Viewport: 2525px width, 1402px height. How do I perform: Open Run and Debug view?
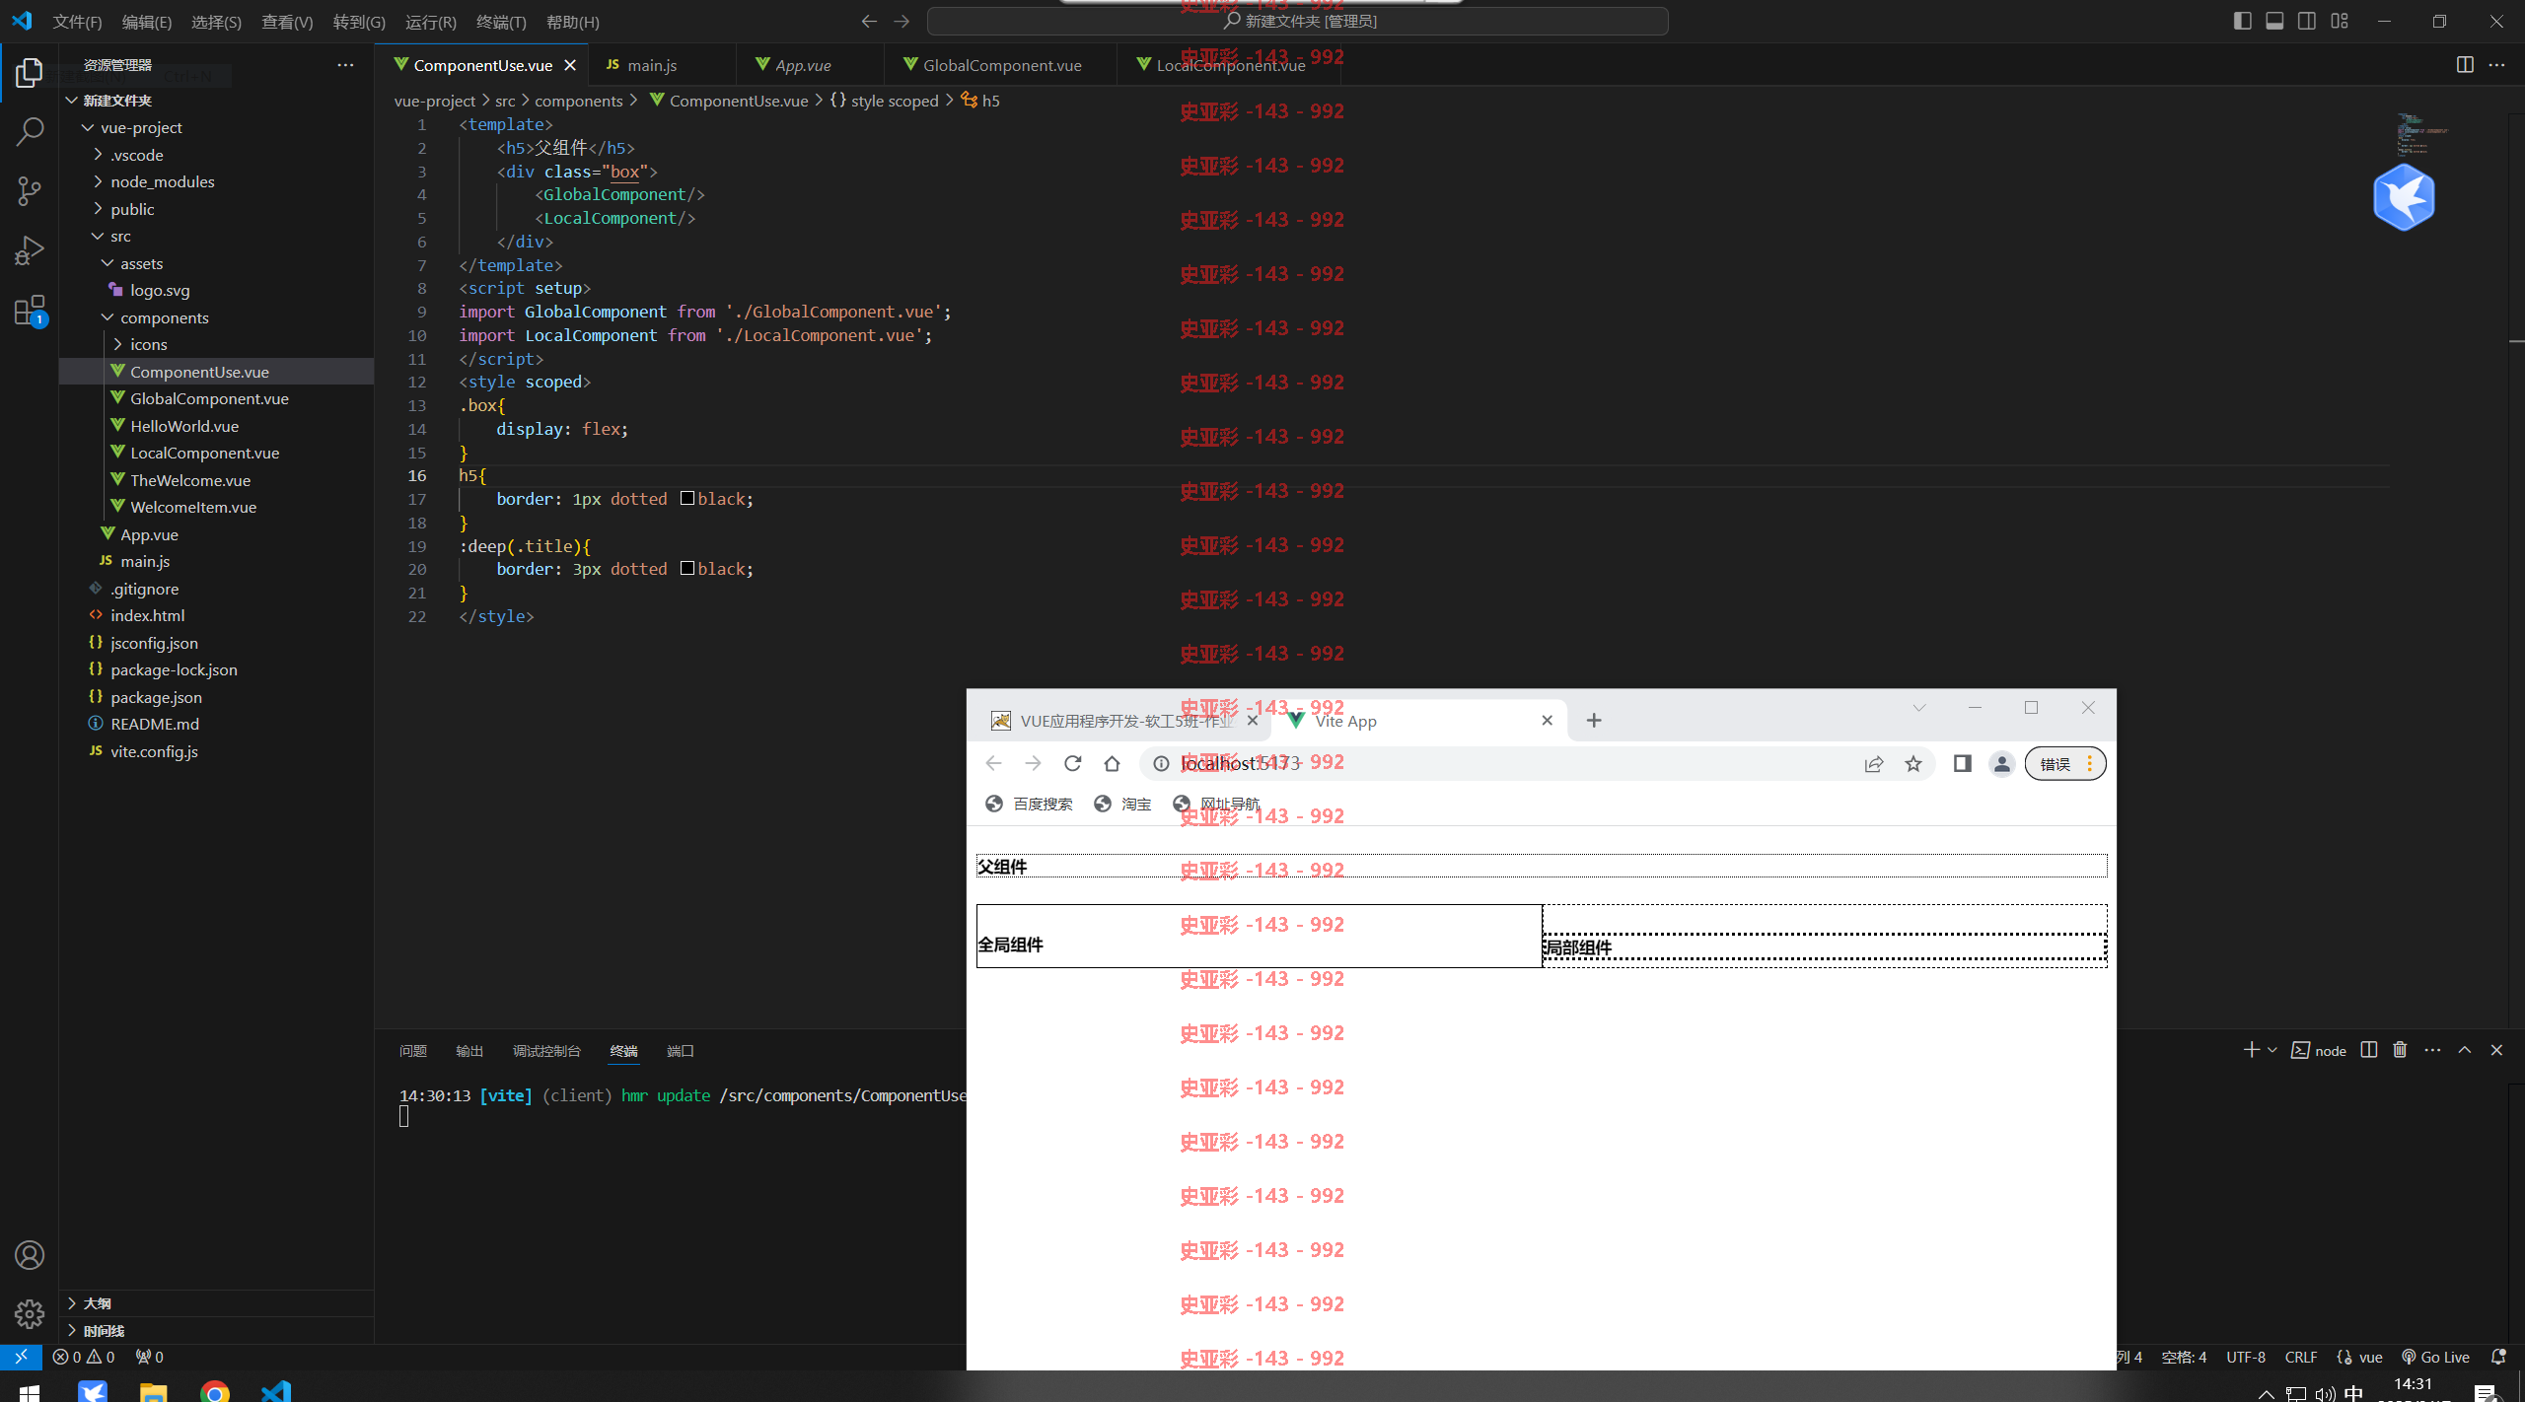point(30,250)
